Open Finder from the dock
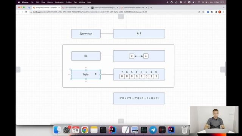This screenshot has width=242, height=136. (57, 130)
